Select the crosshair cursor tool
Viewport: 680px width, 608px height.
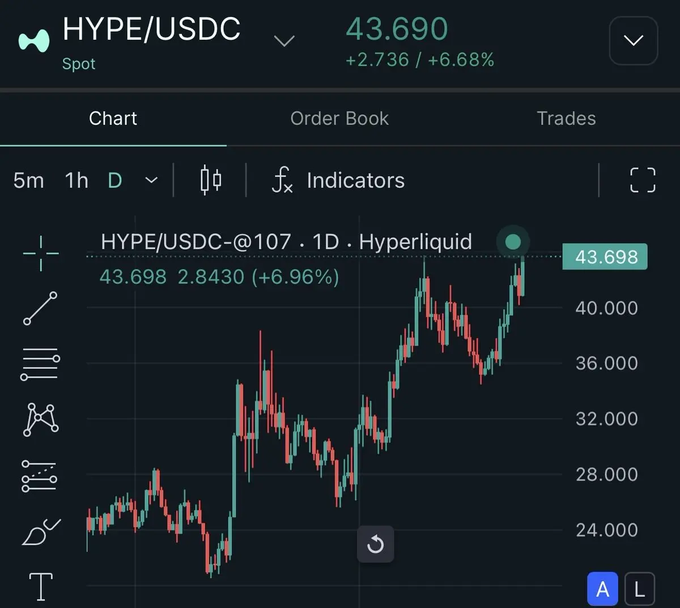pos(41,253)
